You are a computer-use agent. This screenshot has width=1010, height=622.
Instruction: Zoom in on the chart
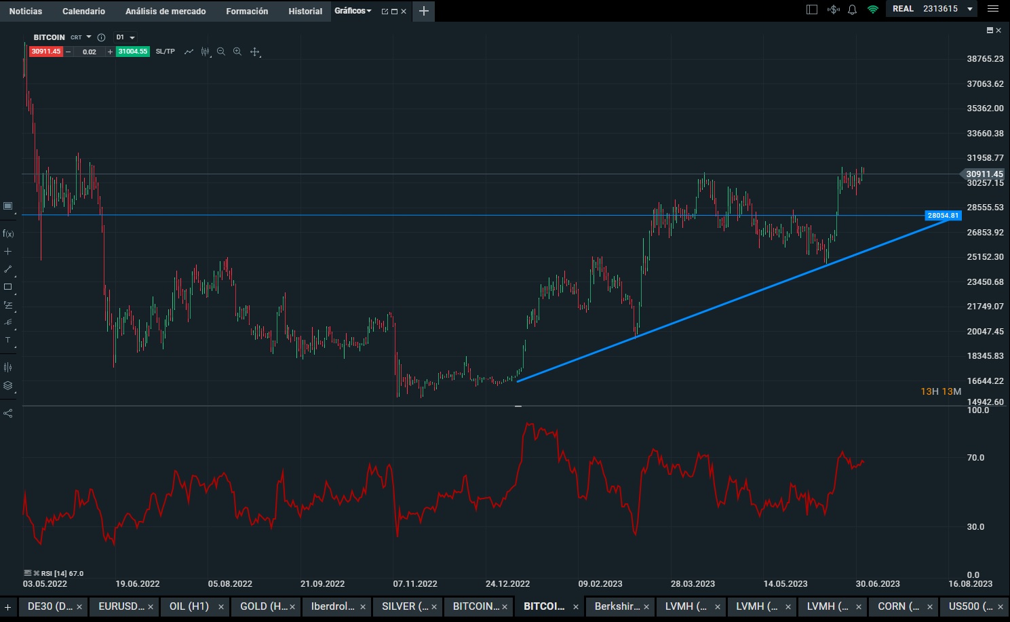pyautogui.click(x=237, y=52)
